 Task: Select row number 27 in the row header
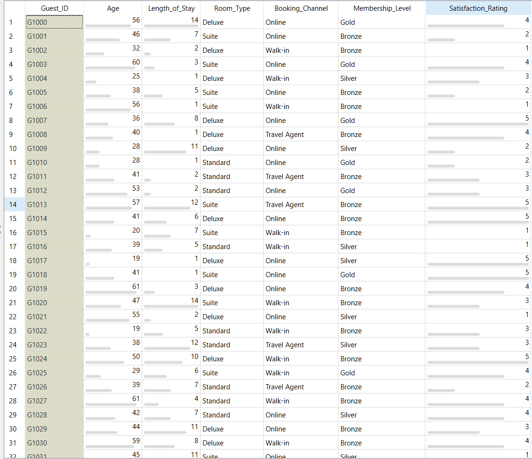[13, 387]
